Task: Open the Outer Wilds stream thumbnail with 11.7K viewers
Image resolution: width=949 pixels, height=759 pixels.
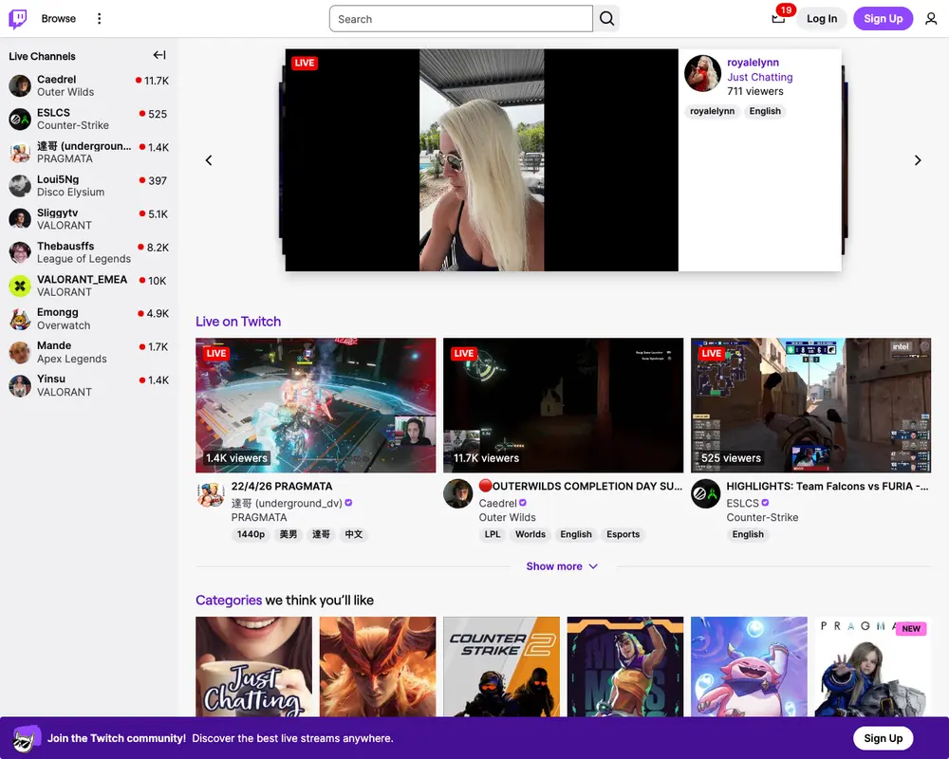Action: click(x=563, y=405)
